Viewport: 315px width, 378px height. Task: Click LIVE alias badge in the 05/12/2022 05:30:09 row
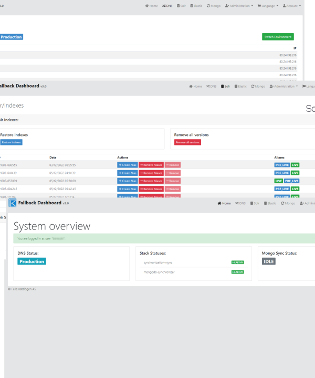coord(279,181)
